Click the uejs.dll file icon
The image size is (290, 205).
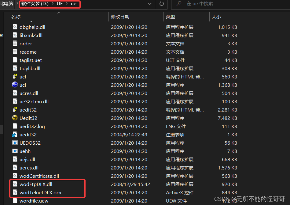tap(15, 159)
